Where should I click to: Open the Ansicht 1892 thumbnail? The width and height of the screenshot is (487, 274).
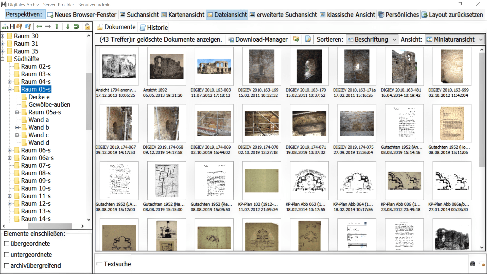coord(166,66)
